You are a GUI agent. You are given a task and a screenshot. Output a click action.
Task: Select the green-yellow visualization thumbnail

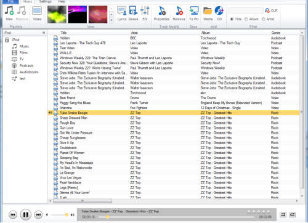[x=57, y=14]
